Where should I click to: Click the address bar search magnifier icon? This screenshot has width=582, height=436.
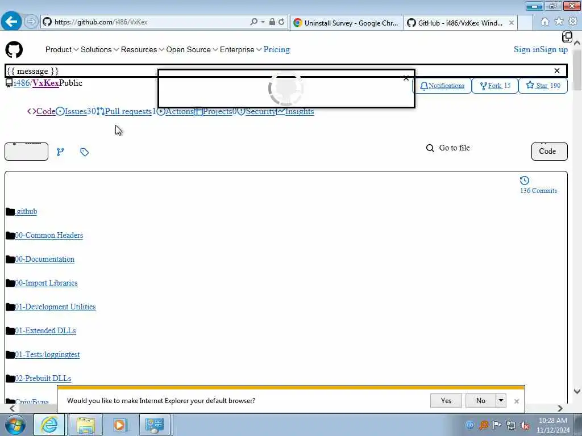[x=254, y=22]
